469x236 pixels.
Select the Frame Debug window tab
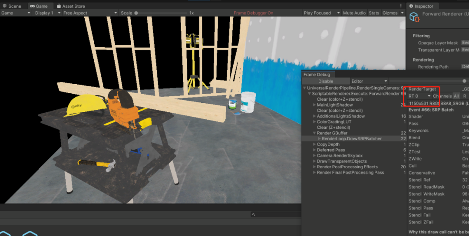coord(317,75)
